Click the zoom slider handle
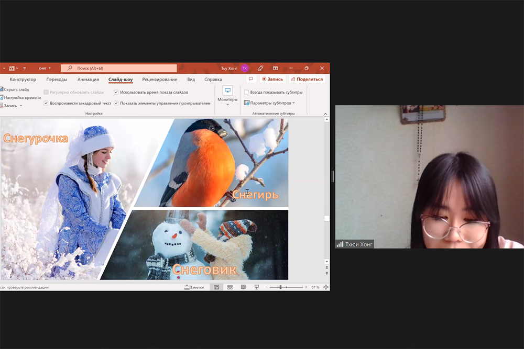 (x=281, y=287)
